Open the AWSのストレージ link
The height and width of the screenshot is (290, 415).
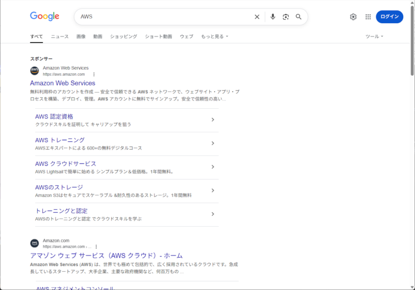click(59, 187)
